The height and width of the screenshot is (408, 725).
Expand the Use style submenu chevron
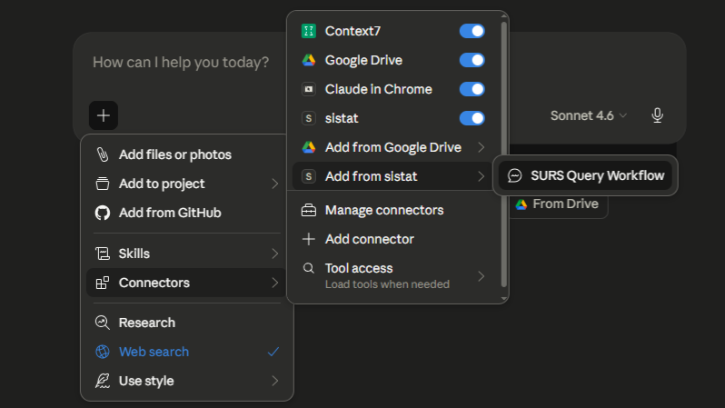coord(274,381)
